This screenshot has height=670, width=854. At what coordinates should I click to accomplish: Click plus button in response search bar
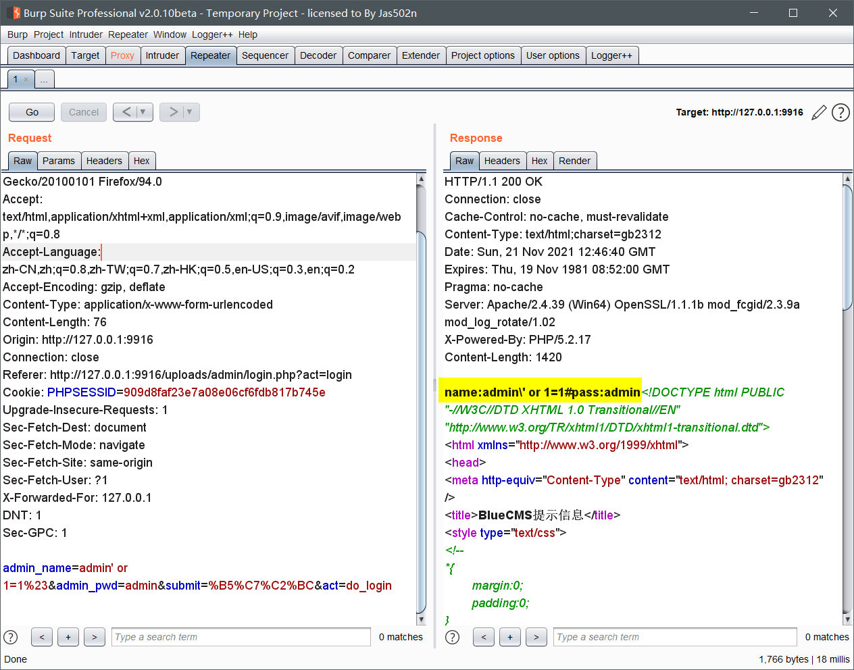point(510,637)
